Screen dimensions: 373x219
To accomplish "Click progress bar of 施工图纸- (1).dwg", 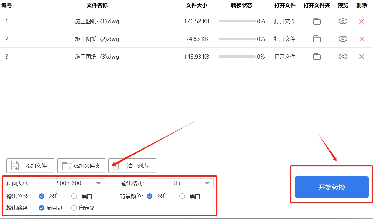I will click(237, 21).
